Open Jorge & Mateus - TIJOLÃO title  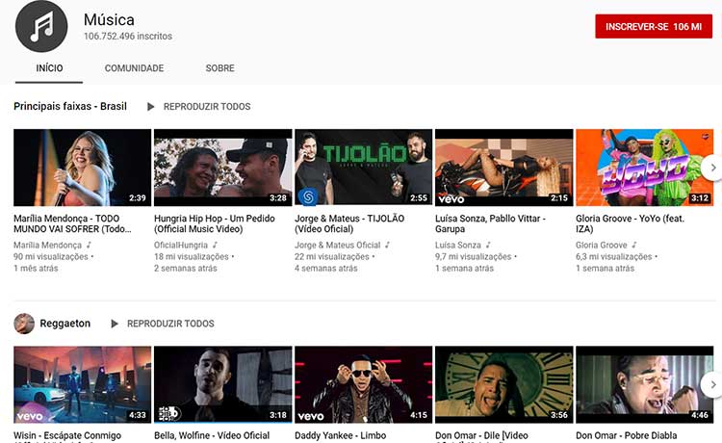point(349,223)
